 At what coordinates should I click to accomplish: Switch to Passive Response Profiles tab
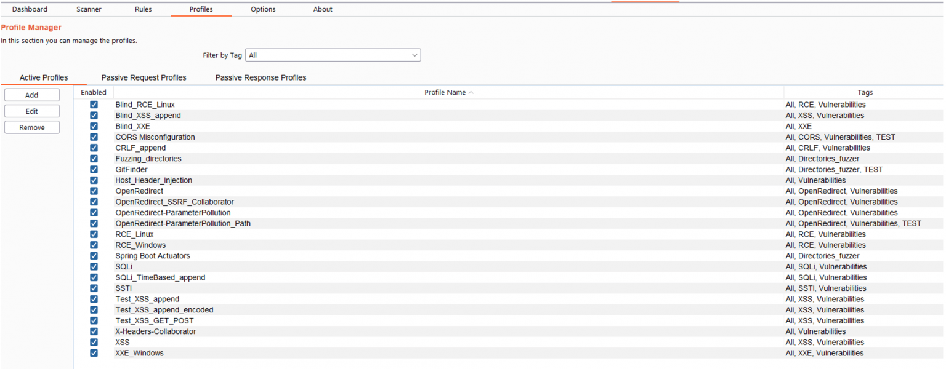pos(261,77)
